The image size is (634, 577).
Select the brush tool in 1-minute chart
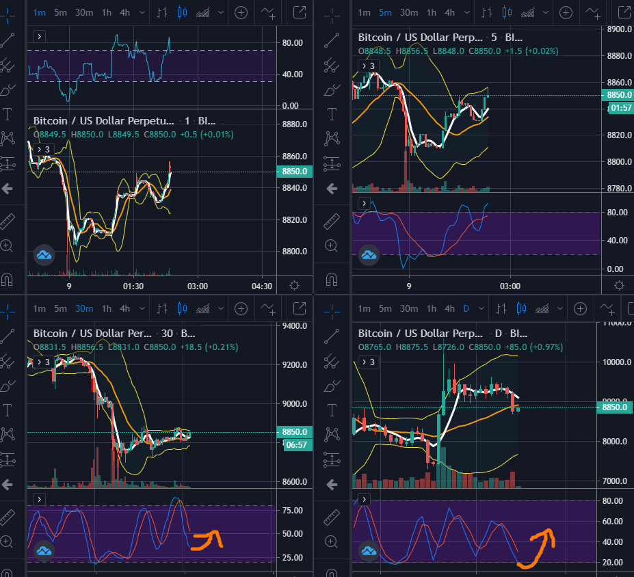[x=8, y=90]
